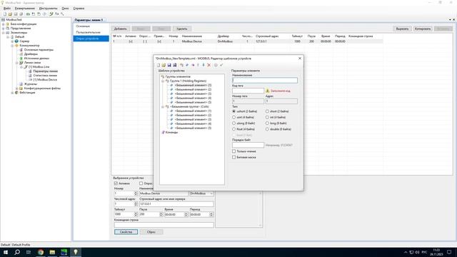Select the double (8 байт) type
457x257 pixels.
pyautogui.click(x=267, y=129)
